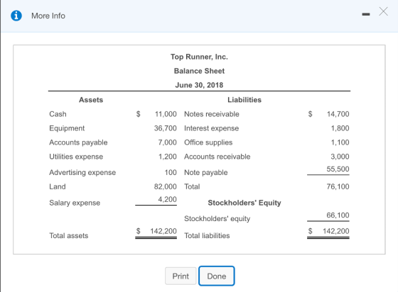Click the 'Land' row label
This screenshot has width=398, height=292.
58,186
